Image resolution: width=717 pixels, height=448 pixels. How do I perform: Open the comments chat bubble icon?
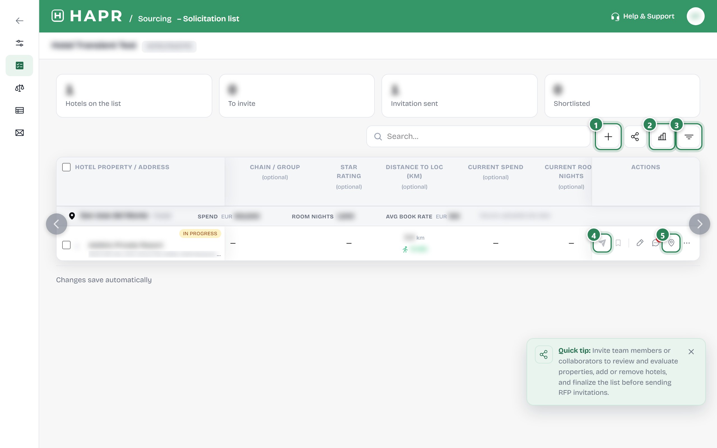[x=655, y=243]
